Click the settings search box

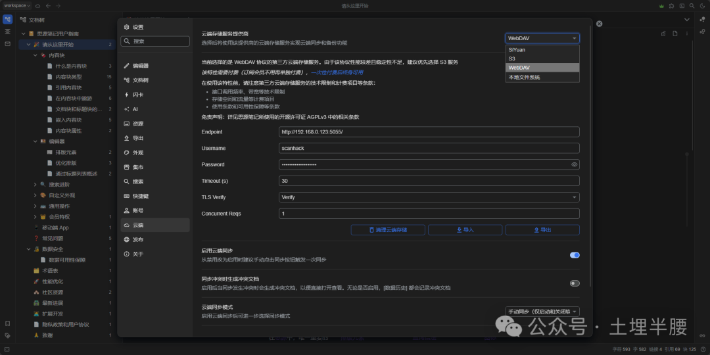tap(155, 41)
